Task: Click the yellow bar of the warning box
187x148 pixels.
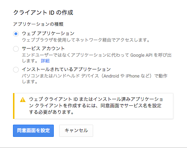Action: 14,106
